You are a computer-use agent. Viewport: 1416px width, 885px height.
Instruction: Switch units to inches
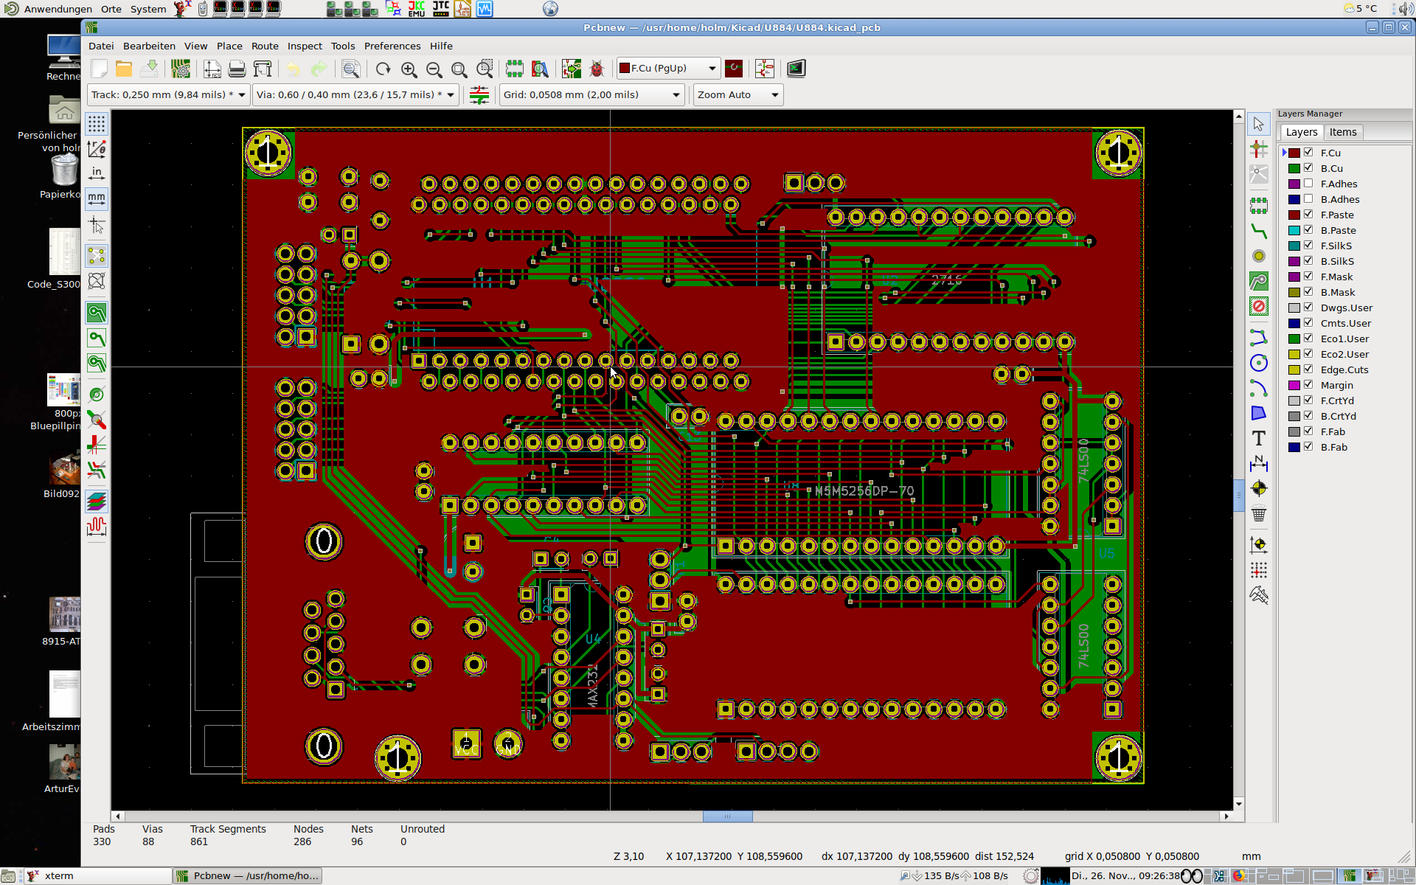pyautogui.click(x=97, y=173)
